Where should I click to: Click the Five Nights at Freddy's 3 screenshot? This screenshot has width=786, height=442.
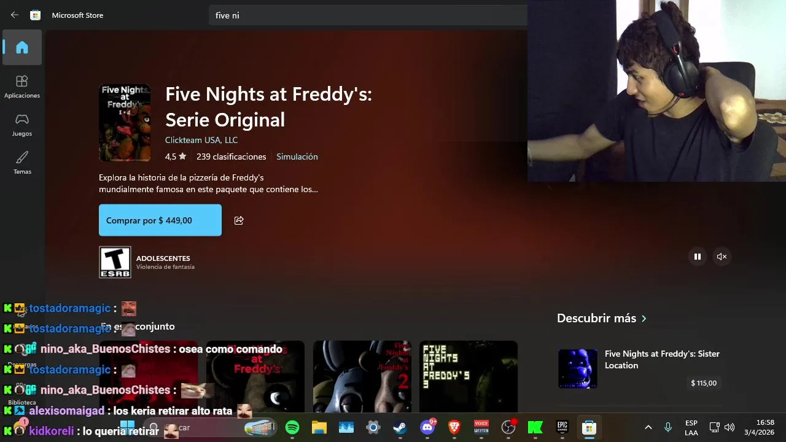(469, 376)
